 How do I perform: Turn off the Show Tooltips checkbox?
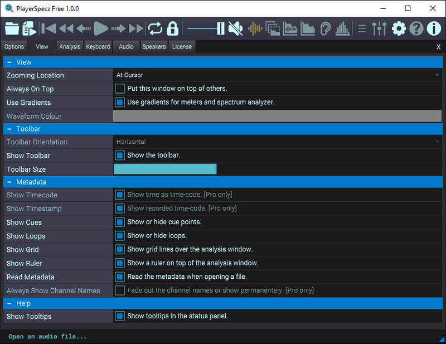coord(119,317)
